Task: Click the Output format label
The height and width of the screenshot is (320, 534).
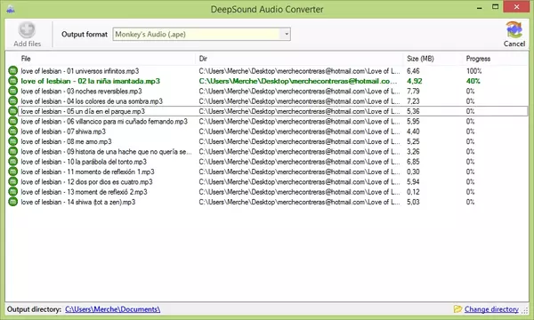Action: 85,34
